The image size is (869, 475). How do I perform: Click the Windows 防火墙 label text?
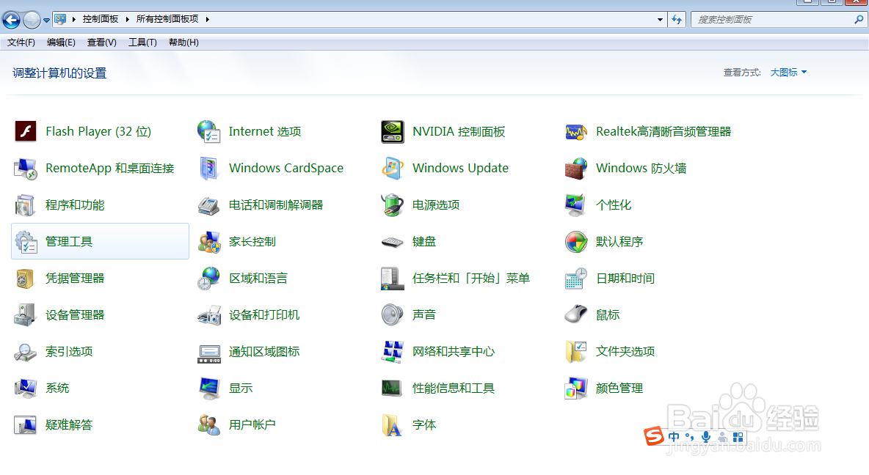coord(641,169)
